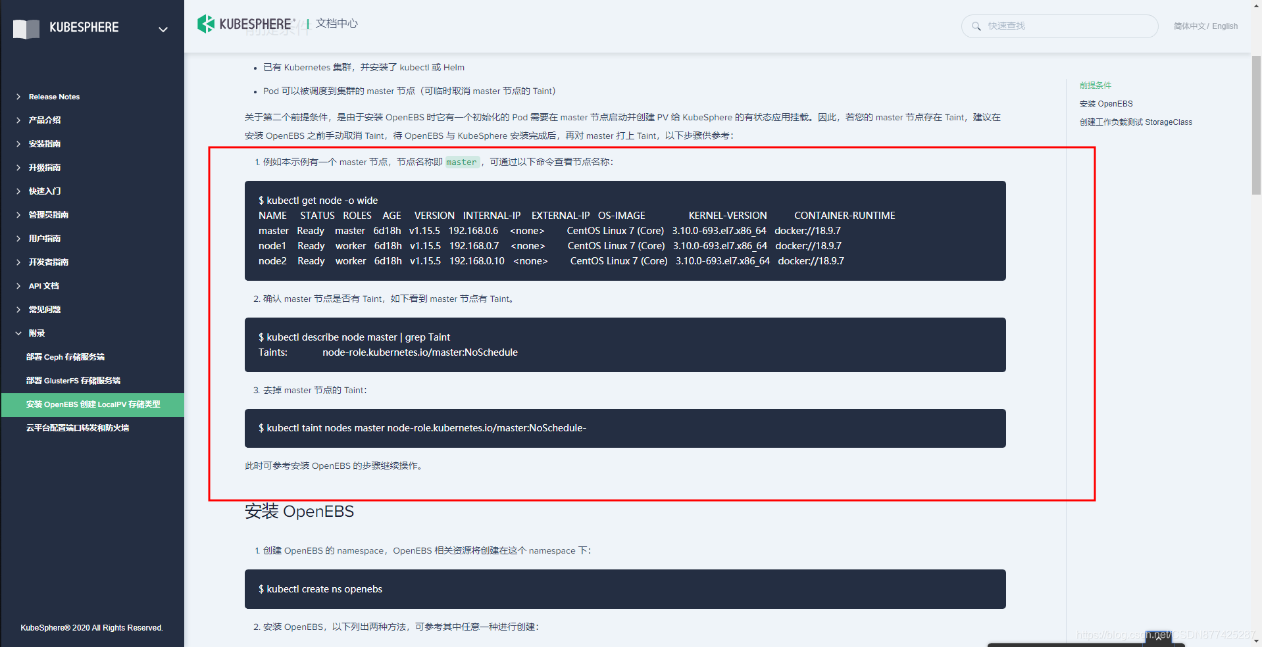1262x647 pixels.
Task: Click the inline code word master
Action: [461, 162]
